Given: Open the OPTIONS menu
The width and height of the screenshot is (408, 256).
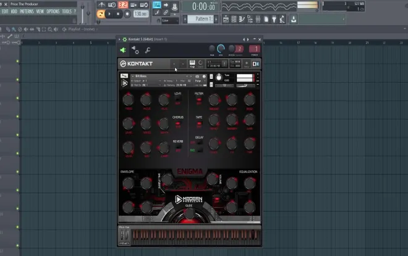Looking at the screenshot, I should pos(53,12).
